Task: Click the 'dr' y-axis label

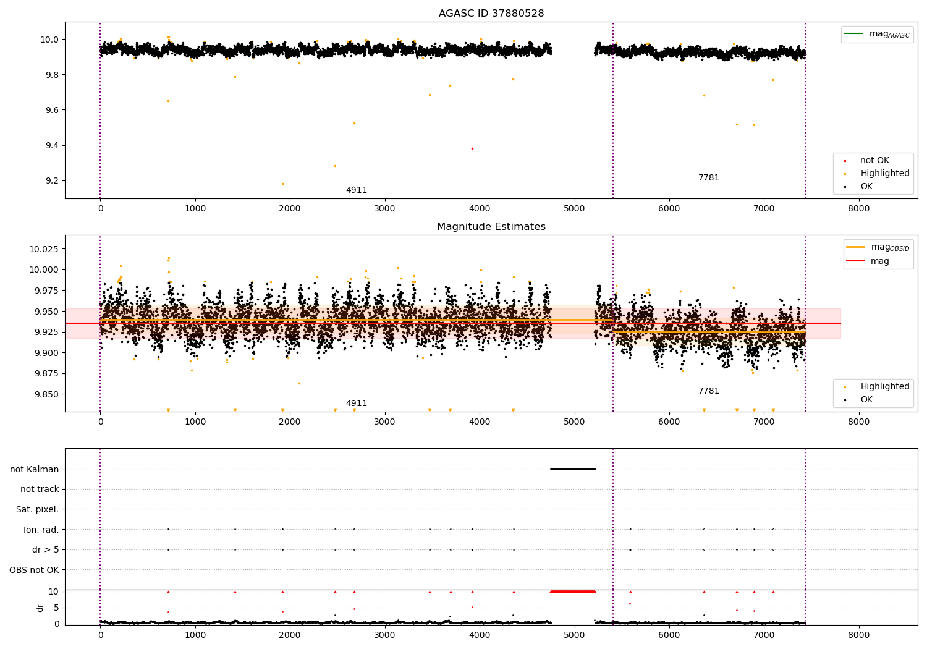Action: (x=40, y=608)
